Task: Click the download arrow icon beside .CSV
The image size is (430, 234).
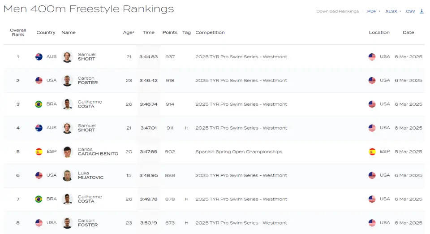Action: pos(421,11)
